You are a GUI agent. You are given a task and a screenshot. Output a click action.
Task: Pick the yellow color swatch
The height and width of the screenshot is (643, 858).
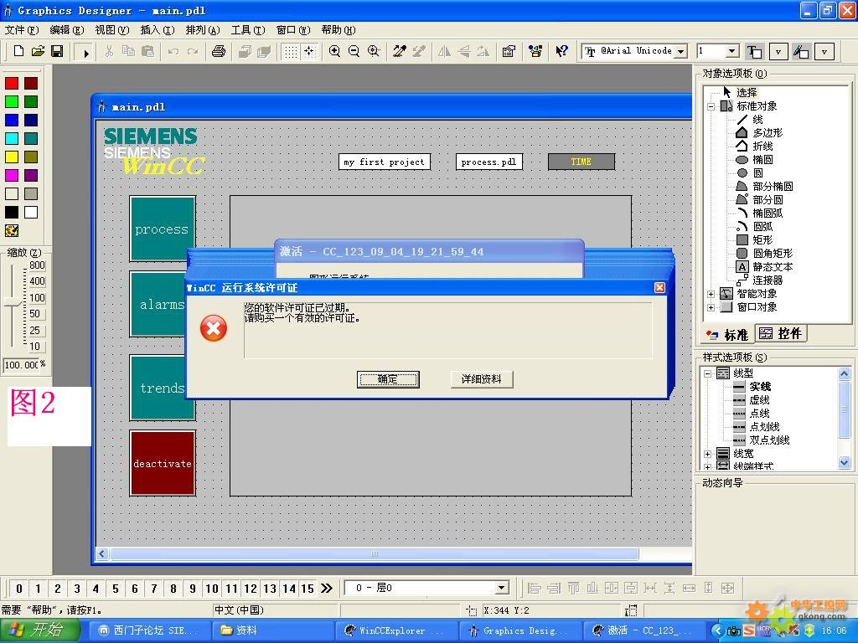tap(12, 157)
